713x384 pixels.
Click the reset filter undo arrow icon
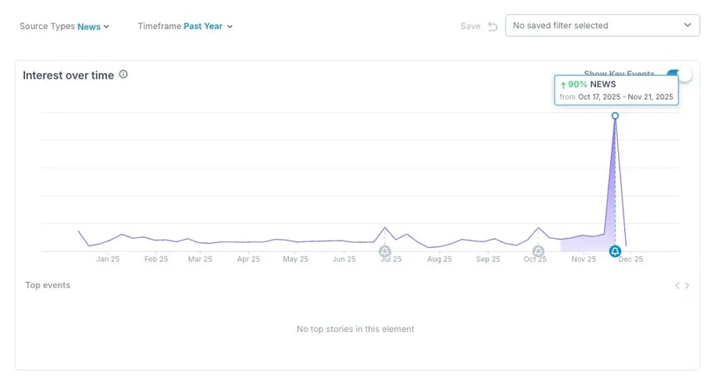492,26
